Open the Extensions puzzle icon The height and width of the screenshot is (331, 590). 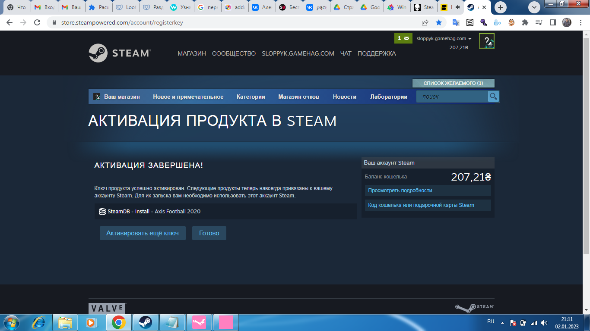[x=525, y=22]
